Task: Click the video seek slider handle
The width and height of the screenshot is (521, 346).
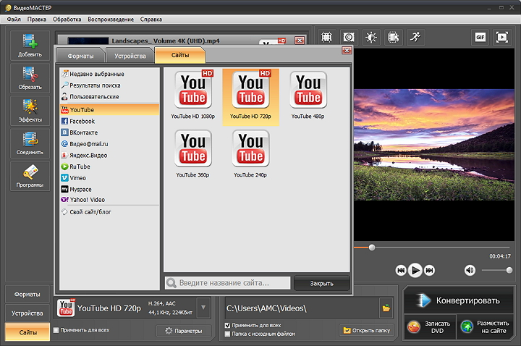Action: 372,248
